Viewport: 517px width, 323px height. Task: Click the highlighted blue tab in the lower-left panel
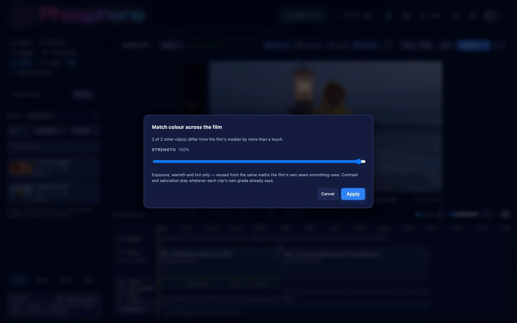[18, 280]
